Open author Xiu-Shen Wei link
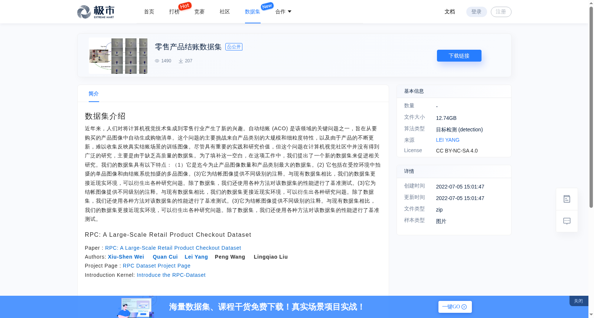Image resolution: width=594 pixels, height=318 pixels. (126, 257)
